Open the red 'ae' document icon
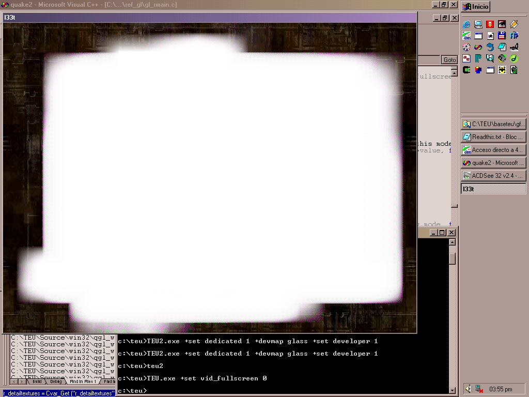Screen dimensions: 529x397 (466, 59)
